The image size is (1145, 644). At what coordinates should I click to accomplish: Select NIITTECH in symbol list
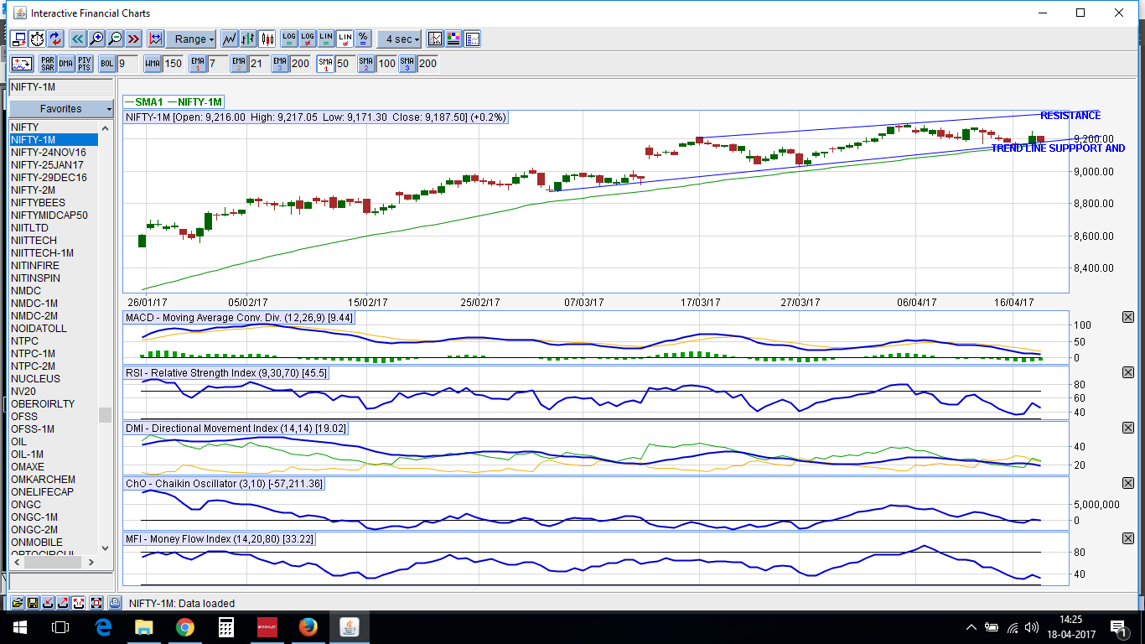click(x=54, y=241)
